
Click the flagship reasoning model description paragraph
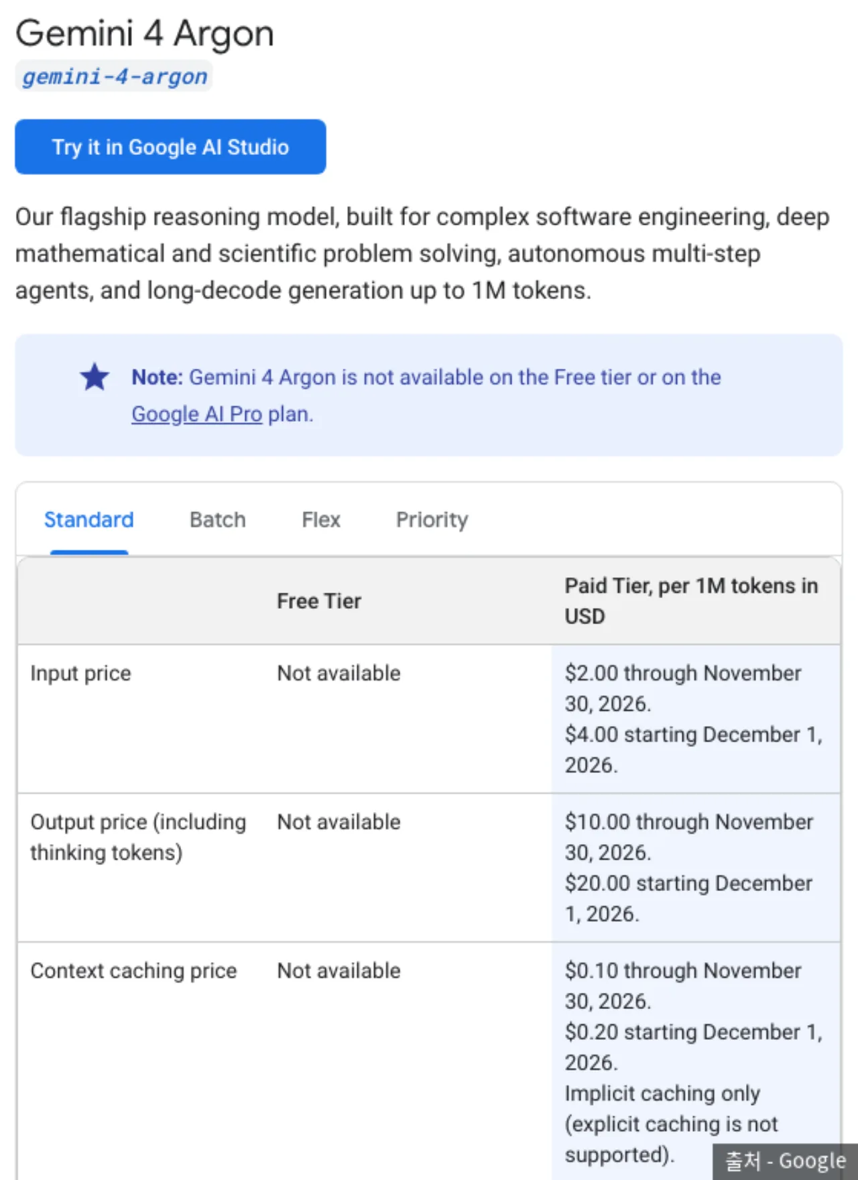[422, 253]
